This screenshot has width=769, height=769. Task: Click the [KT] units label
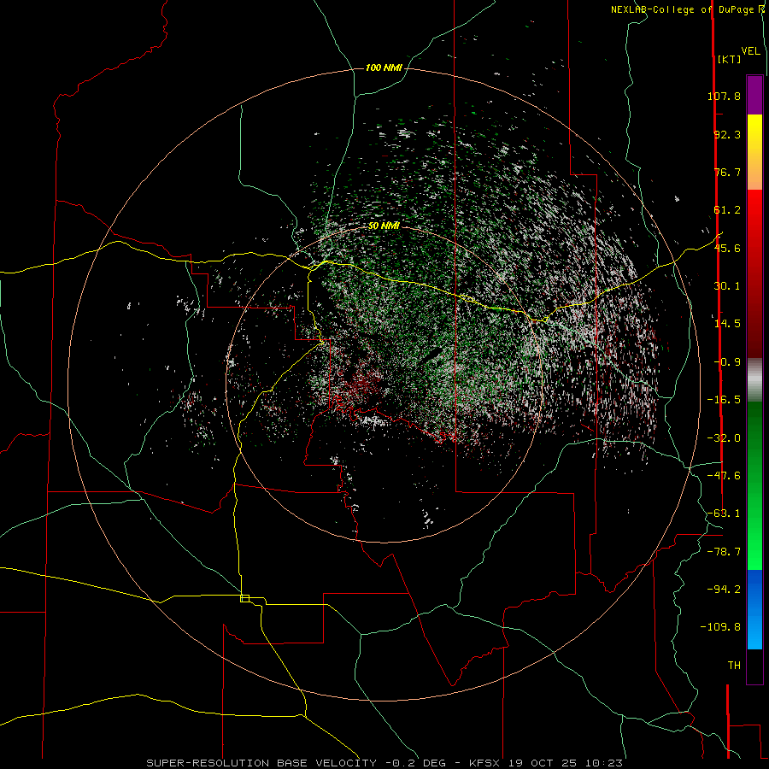click(x=730, y=59)
